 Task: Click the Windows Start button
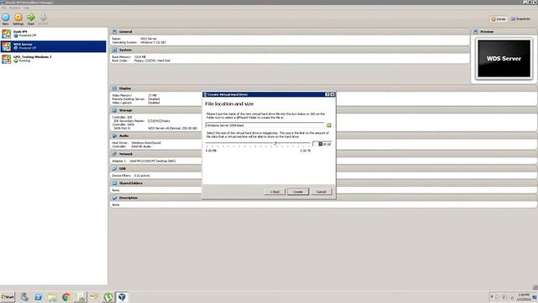(8, 297)
